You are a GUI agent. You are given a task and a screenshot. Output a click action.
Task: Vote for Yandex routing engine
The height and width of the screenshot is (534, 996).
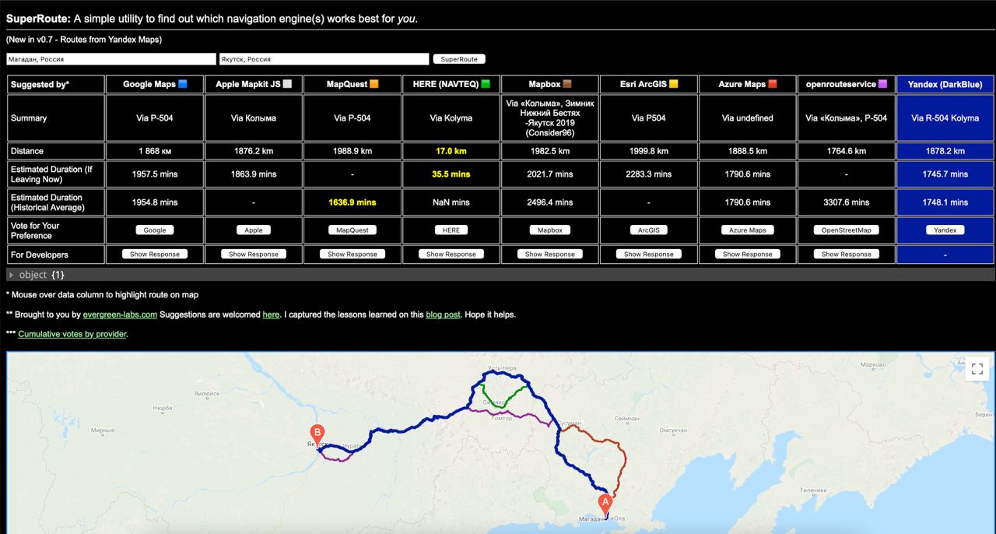(945, 230)
